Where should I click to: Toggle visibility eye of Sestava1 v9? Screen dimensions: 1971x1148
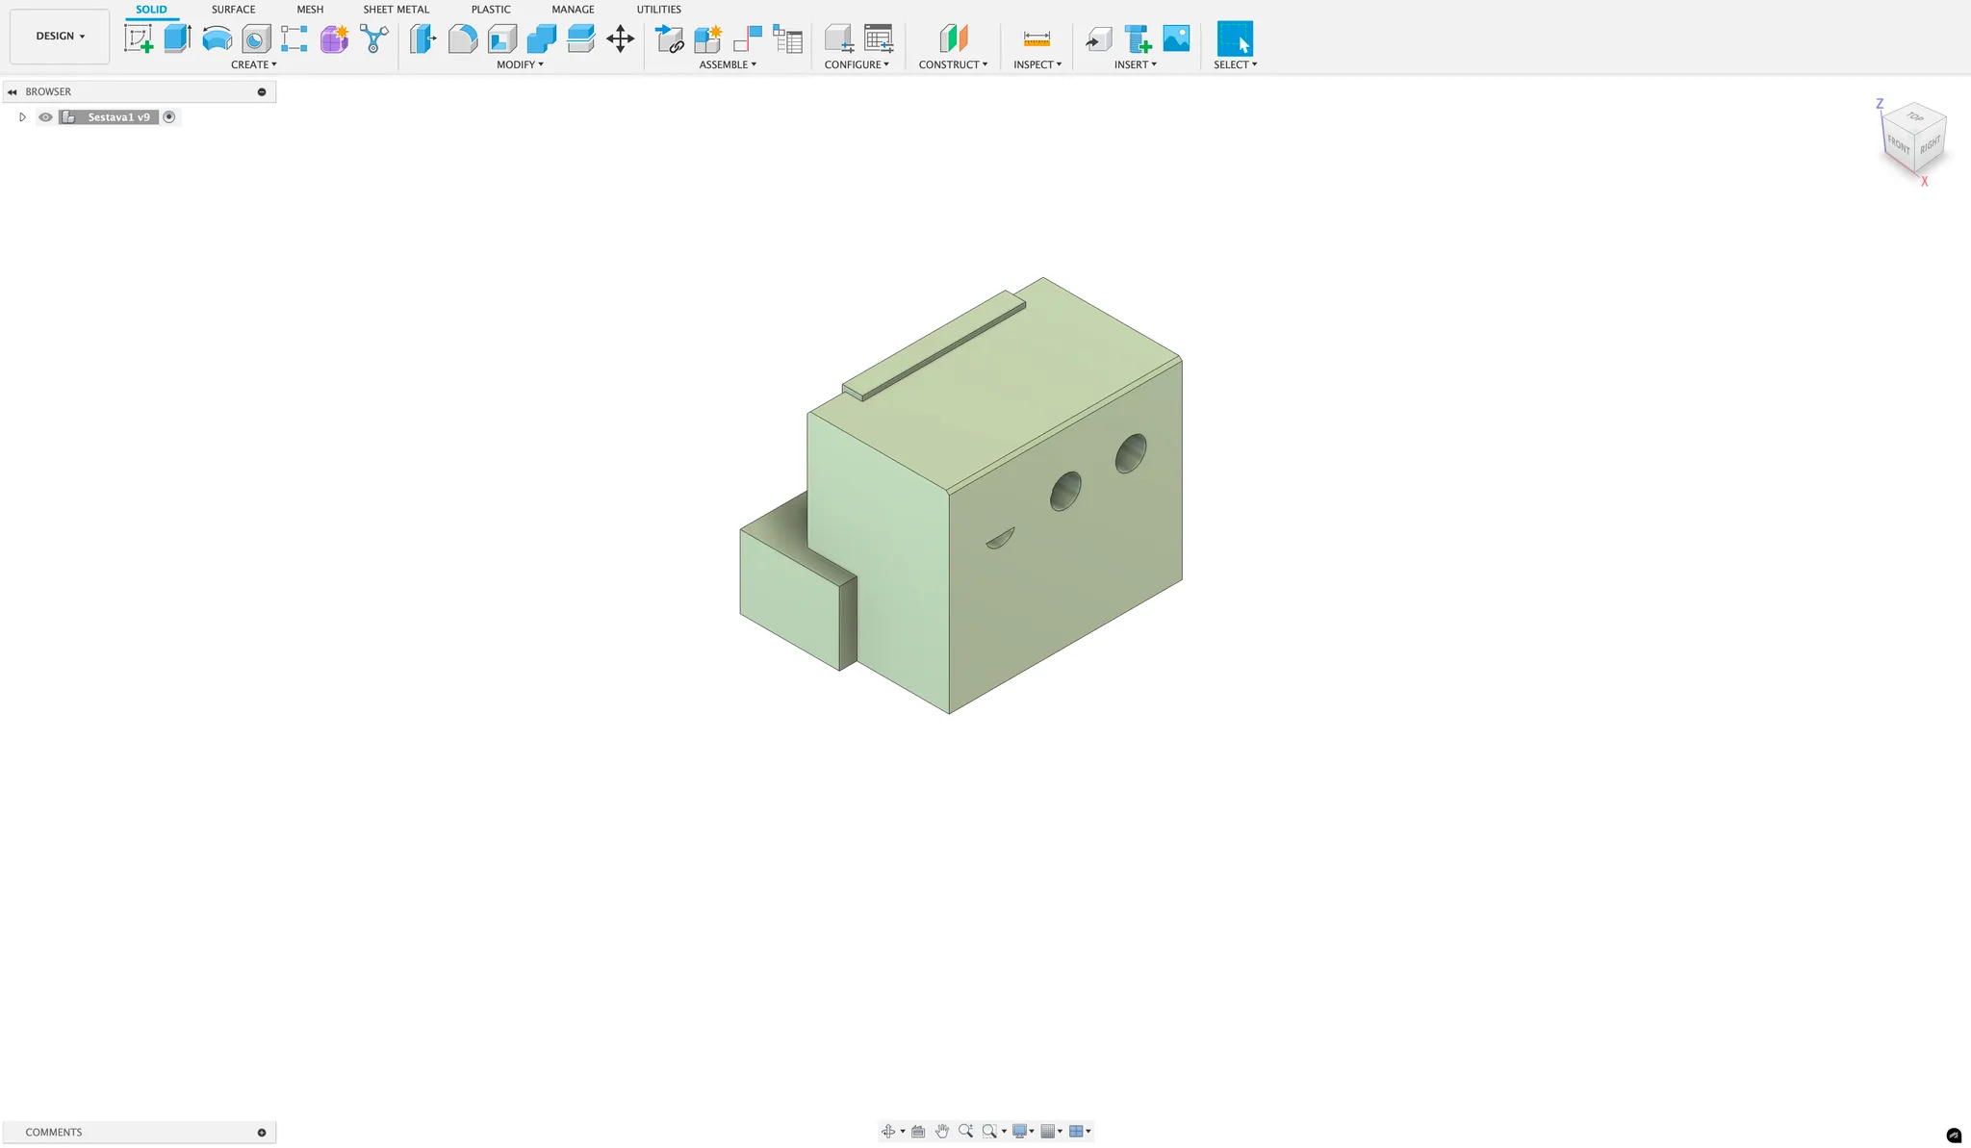45,117
